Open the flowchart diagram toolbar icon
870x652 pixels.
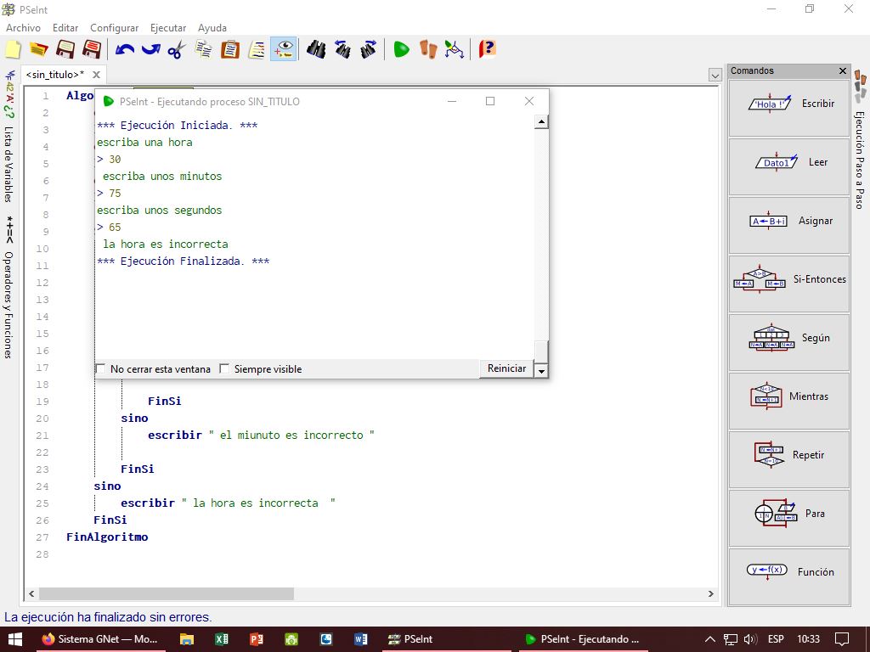pyautogui.click(x=455, y=49)
